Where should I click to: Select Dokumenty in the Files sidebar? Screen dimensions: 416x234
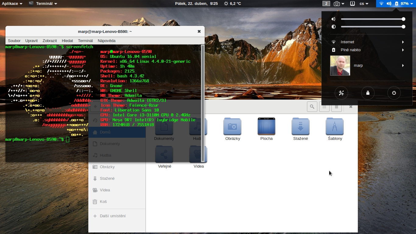point(117,144)
